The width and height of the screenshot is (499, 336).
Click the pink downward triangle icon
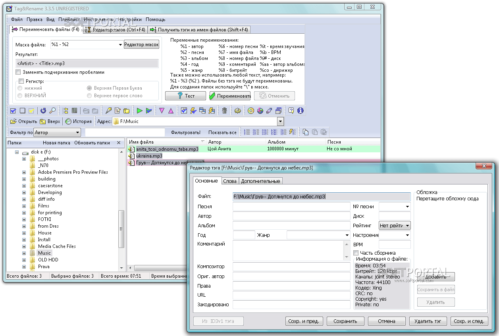(162, 111)
